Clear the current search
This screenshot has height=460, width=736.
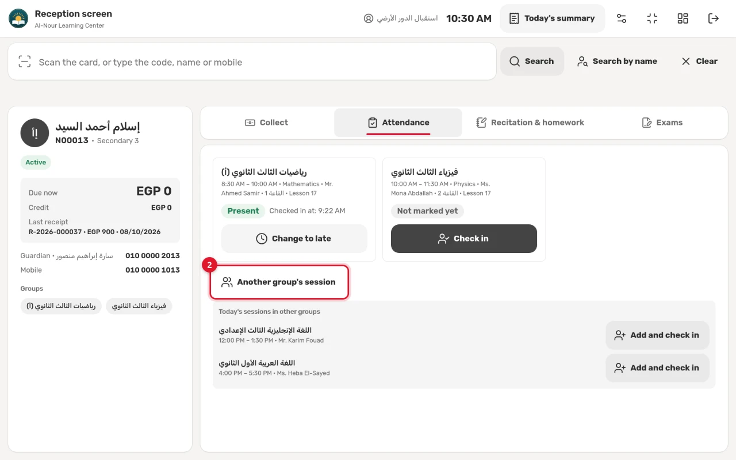[699, 61]
